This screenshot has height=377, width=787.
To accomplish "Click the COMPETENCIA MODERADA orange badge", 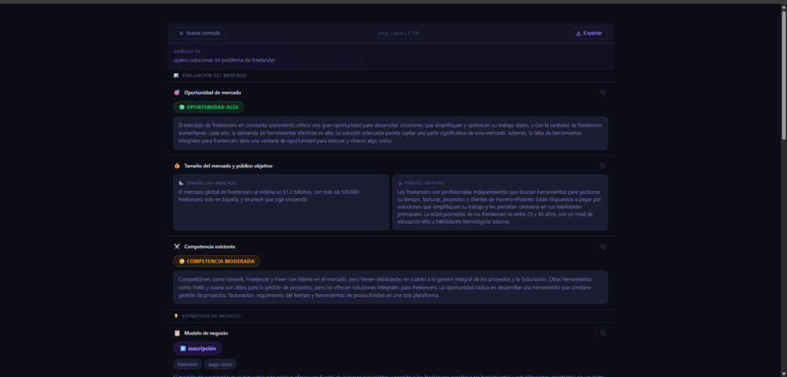I will coord(216,261).
